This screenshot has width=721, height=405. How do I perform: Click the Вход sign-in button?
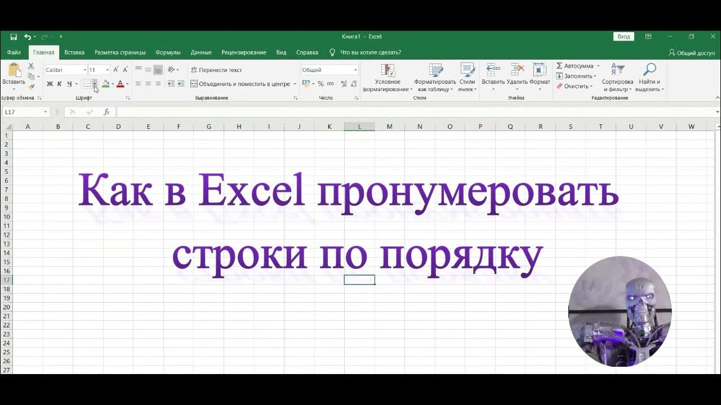[624, 37]
